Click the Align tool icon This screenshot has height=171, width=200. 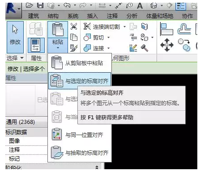point(166,29)
